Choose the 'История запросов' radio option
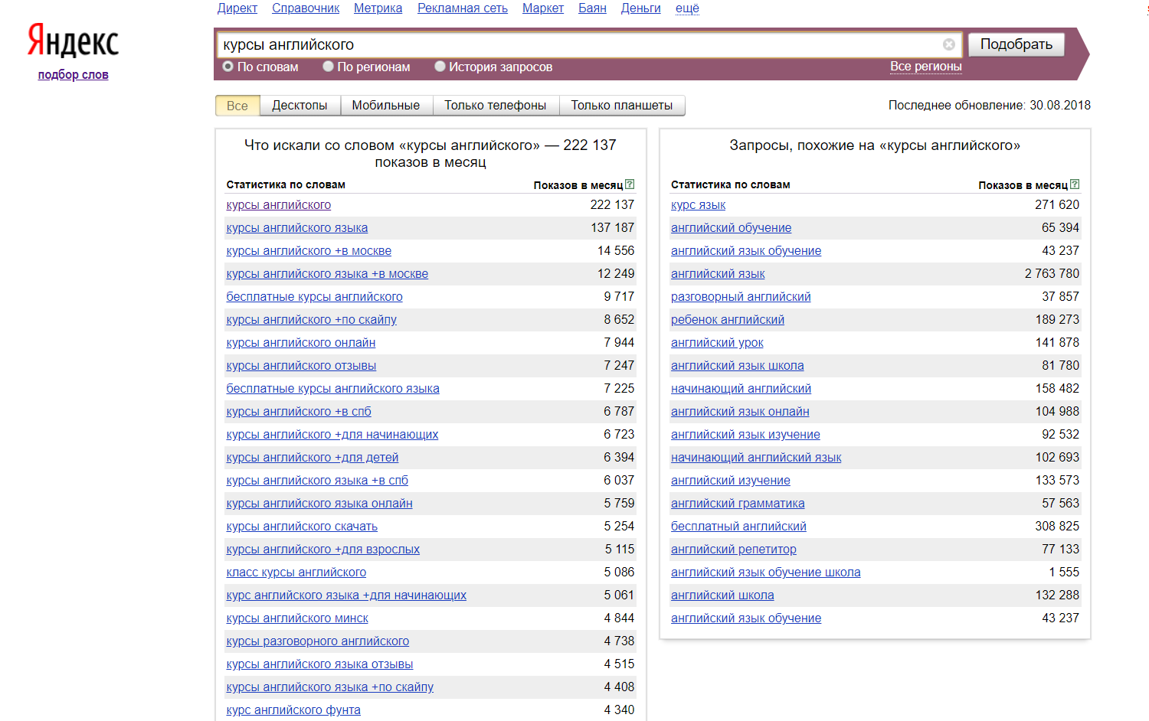 click(x=440, y=67)
